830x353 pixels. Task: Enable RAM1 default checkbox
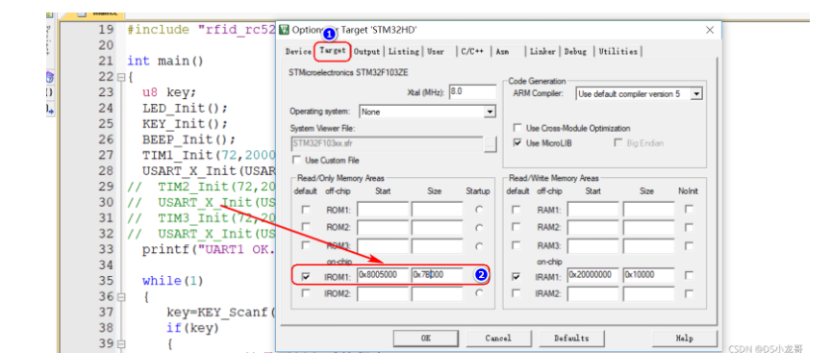516,210
